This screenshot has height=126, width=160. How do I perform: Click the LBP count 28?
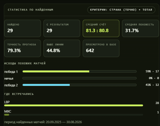[x=157, y=103]
